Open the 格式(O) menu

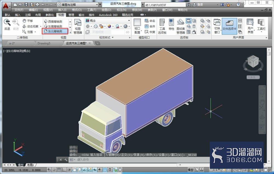click(77, 10)
